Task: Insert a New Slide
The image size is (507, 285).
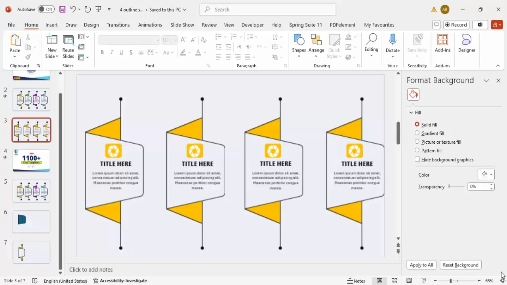Action: (52, 46)
